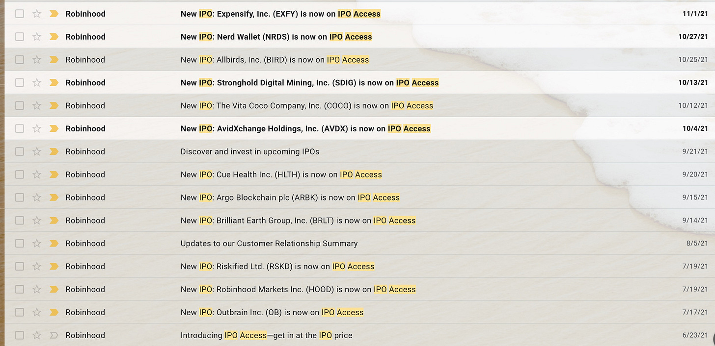Open the Stronghold Digital Mining (SDIG) email
The height and width of the screenshot is (346, 715).
(309, 83)
